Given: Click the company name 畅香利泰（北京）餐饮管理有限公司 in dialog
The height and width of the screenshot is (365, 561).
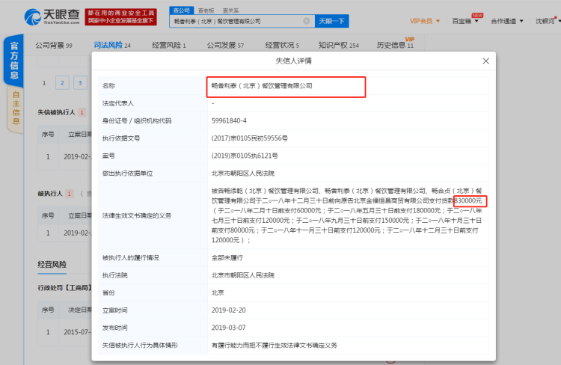Looking at the screenshot, I should point(262,86).
